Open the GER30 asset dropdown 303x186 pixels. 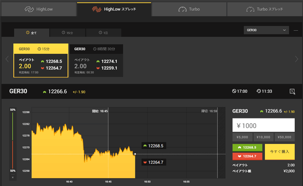(266, 30)
